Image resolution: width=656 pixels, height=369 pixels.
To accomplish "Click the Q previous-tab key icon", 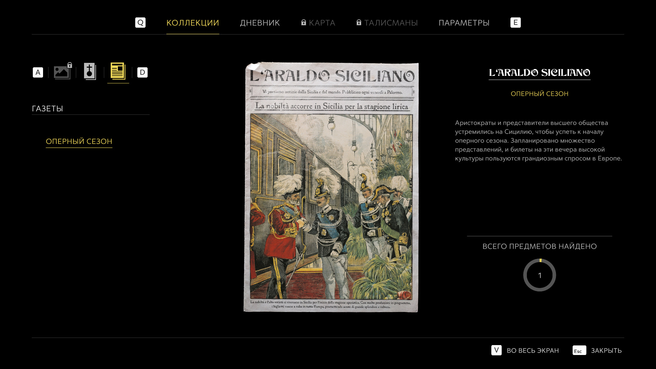I will point(140,23).
